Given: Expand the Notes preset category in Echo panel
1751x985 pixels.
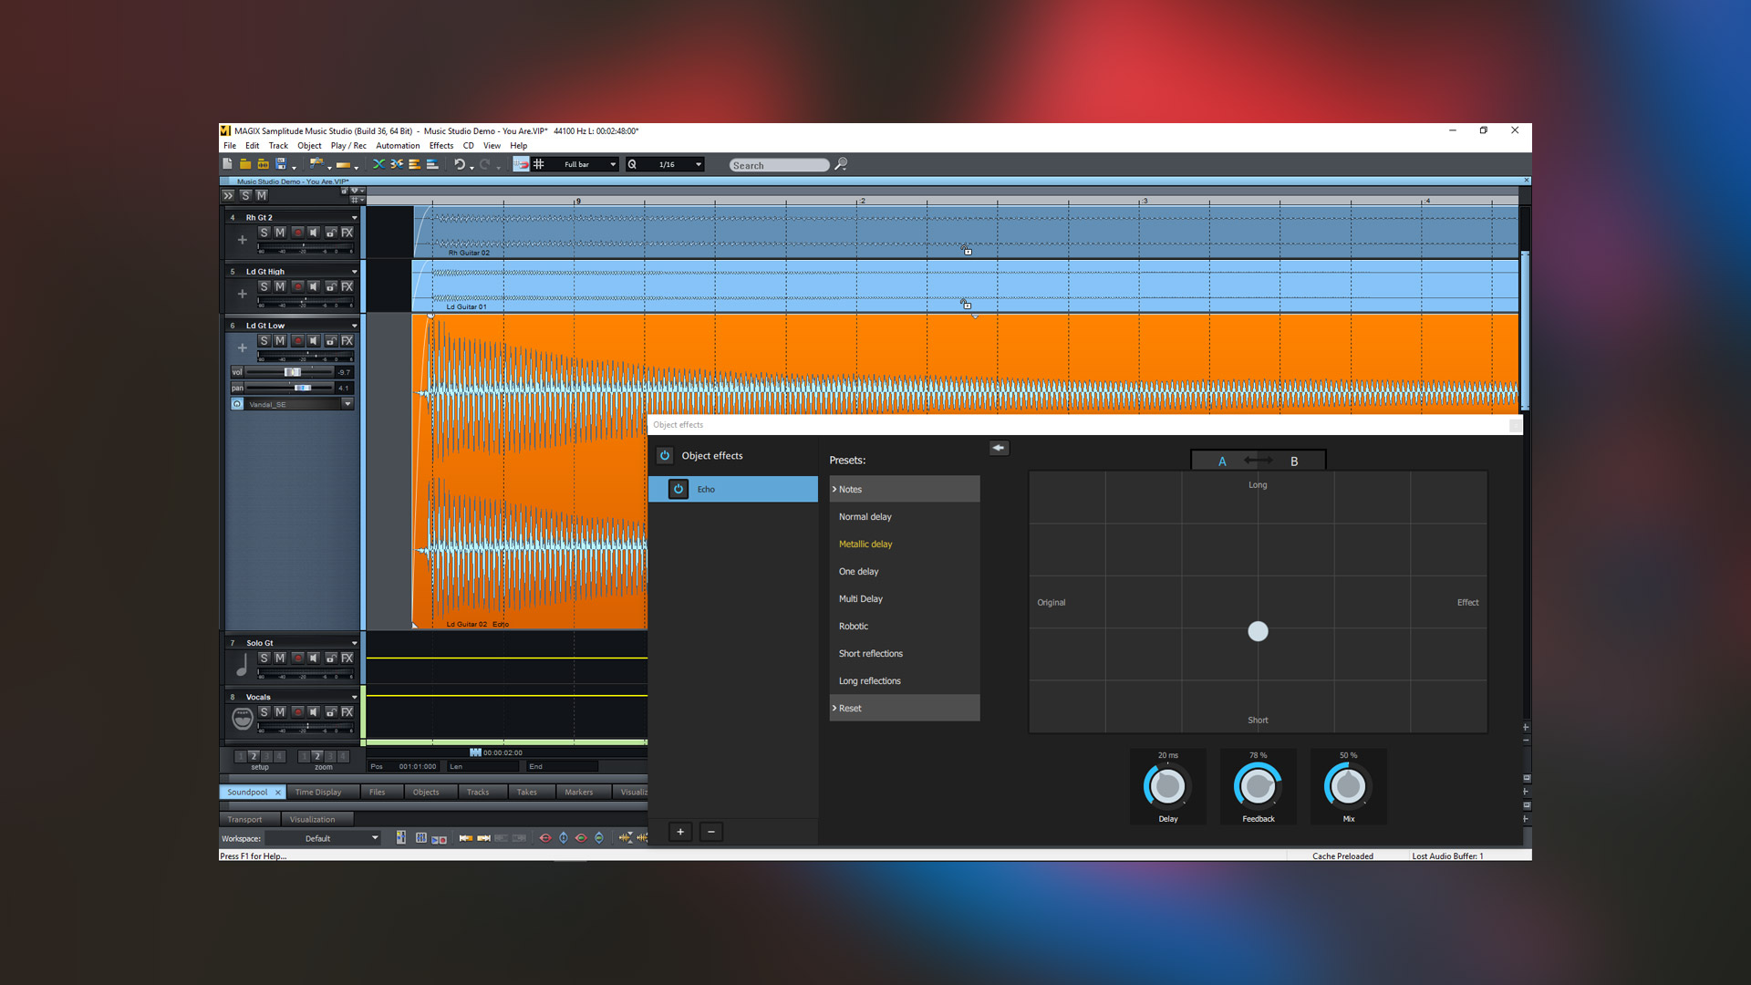Looking at the screenshot, I should pyautogui.click(x=903, y=488).
